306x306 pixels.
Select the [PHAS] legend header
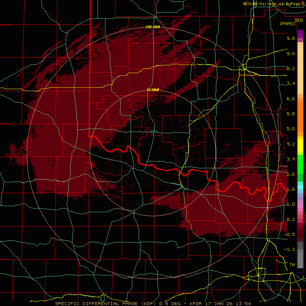(x=287, y=24)
